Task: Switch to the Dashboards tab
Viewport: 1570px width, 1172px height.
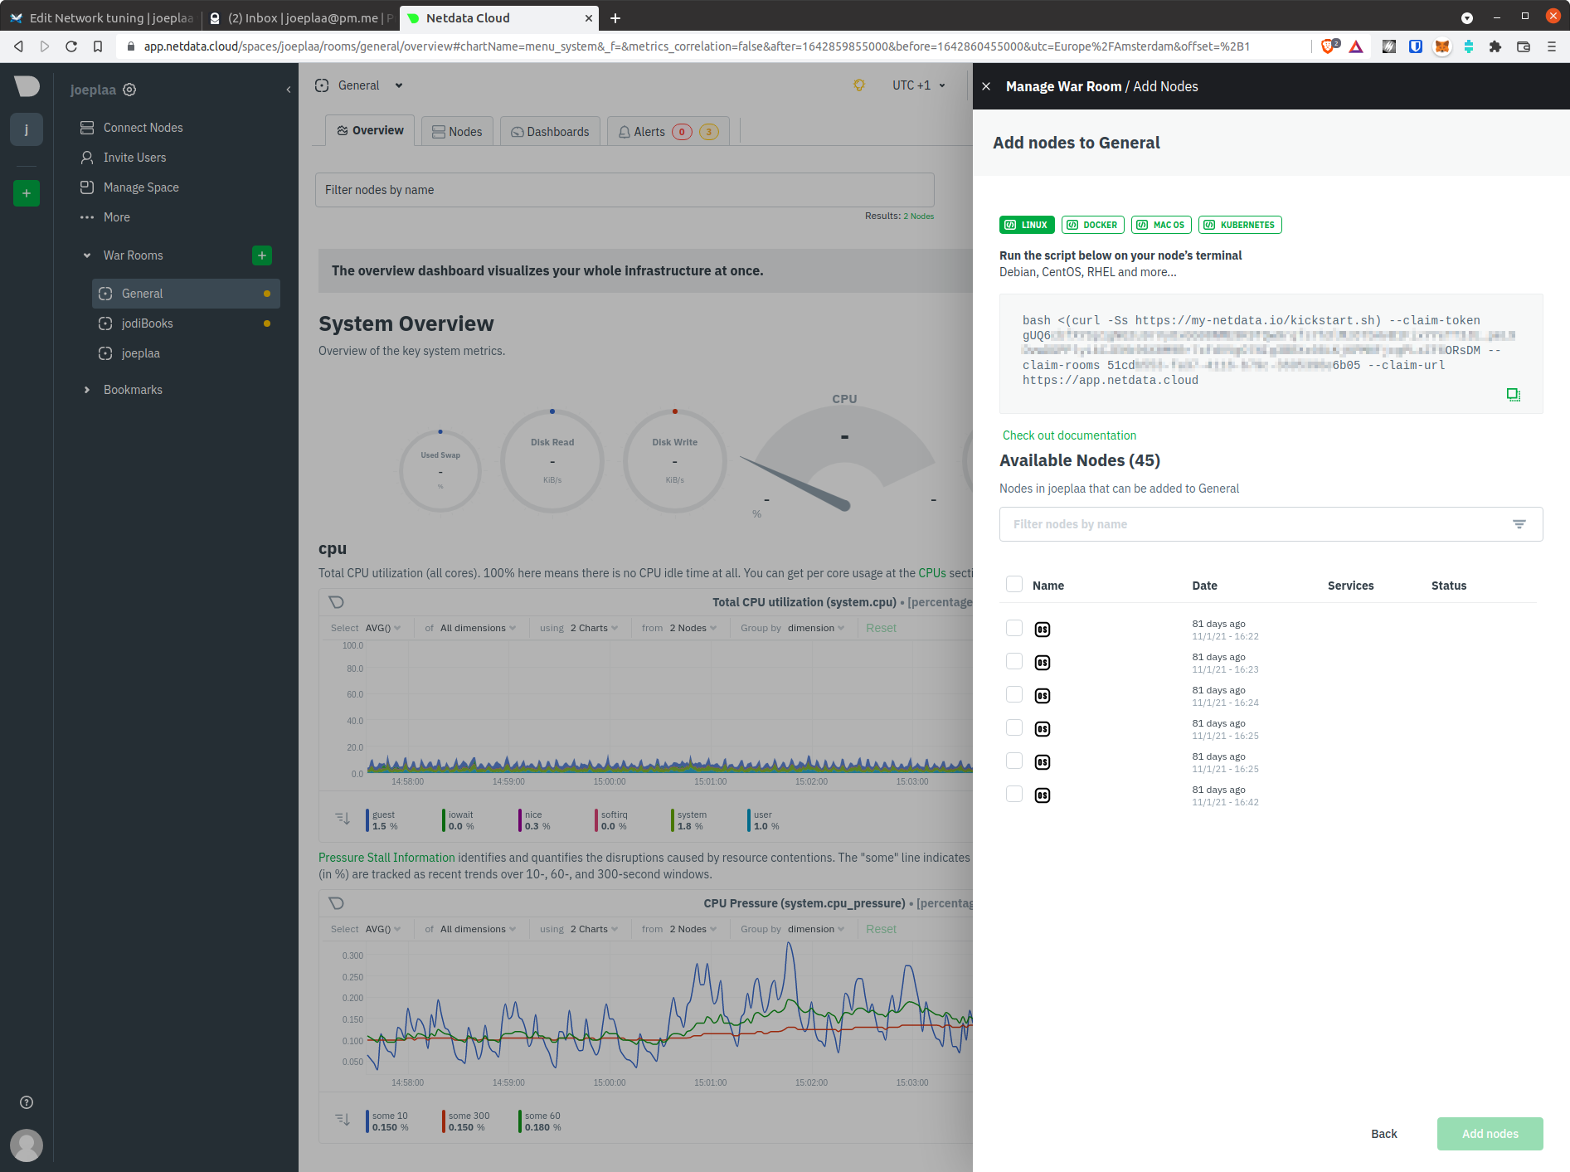Action: pos(550,132)
